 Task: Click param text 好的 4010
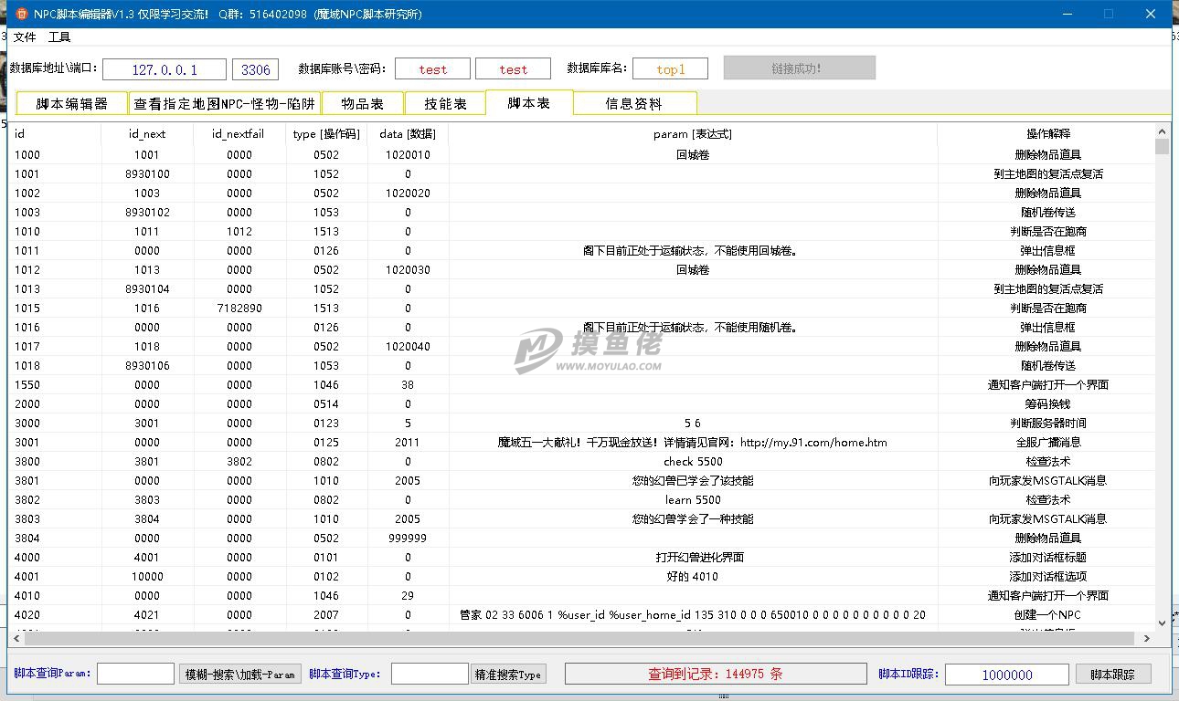[x=693, y=577]
